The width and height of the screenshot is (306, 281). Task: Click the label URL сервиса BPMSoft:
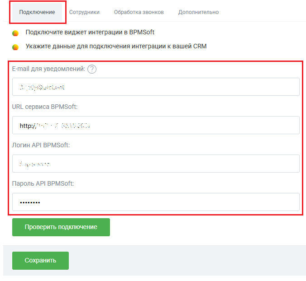pos(45,107)
